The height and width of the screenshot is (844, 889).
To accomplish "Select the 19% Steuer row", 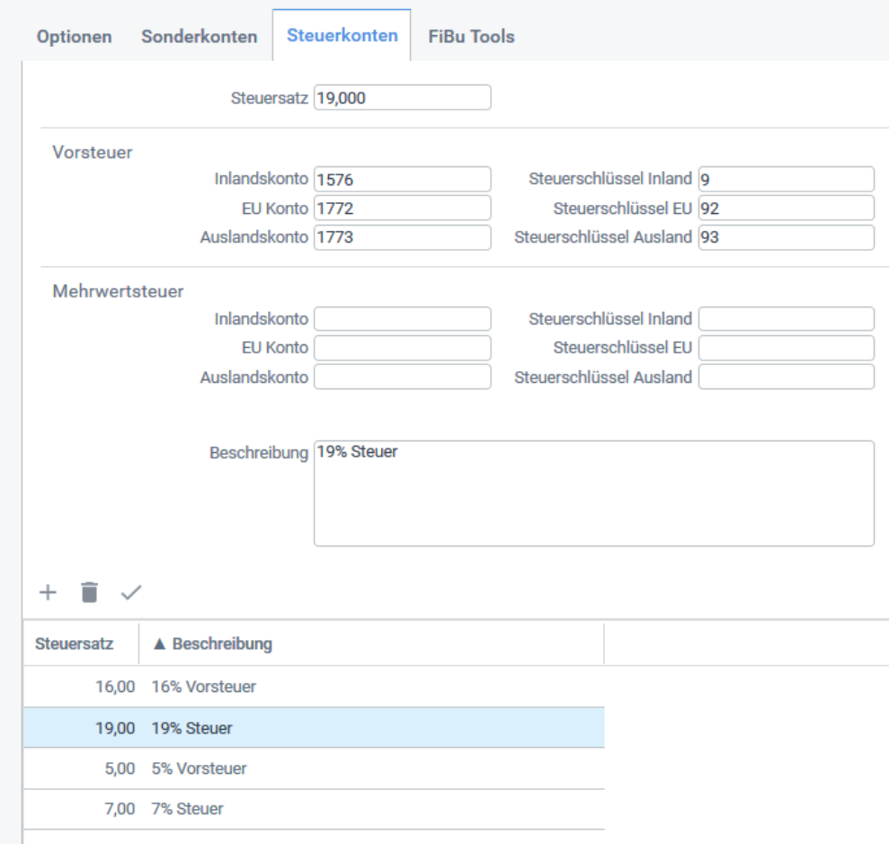I will [x=313, y=728].
